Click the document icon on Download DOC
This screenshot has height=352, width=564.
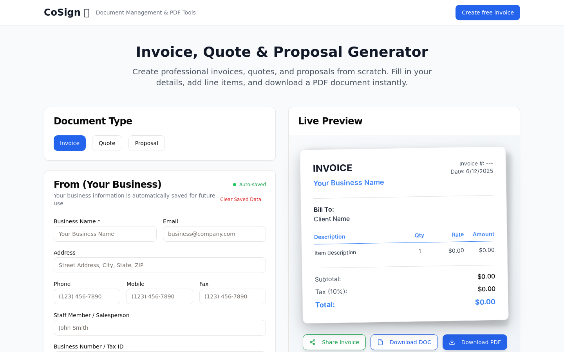(380, 342)
